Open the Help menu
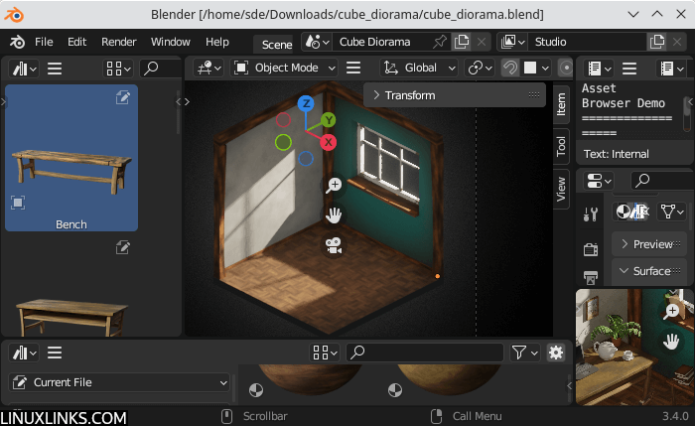The image size is (695, 426). click(x=217, y=42)
